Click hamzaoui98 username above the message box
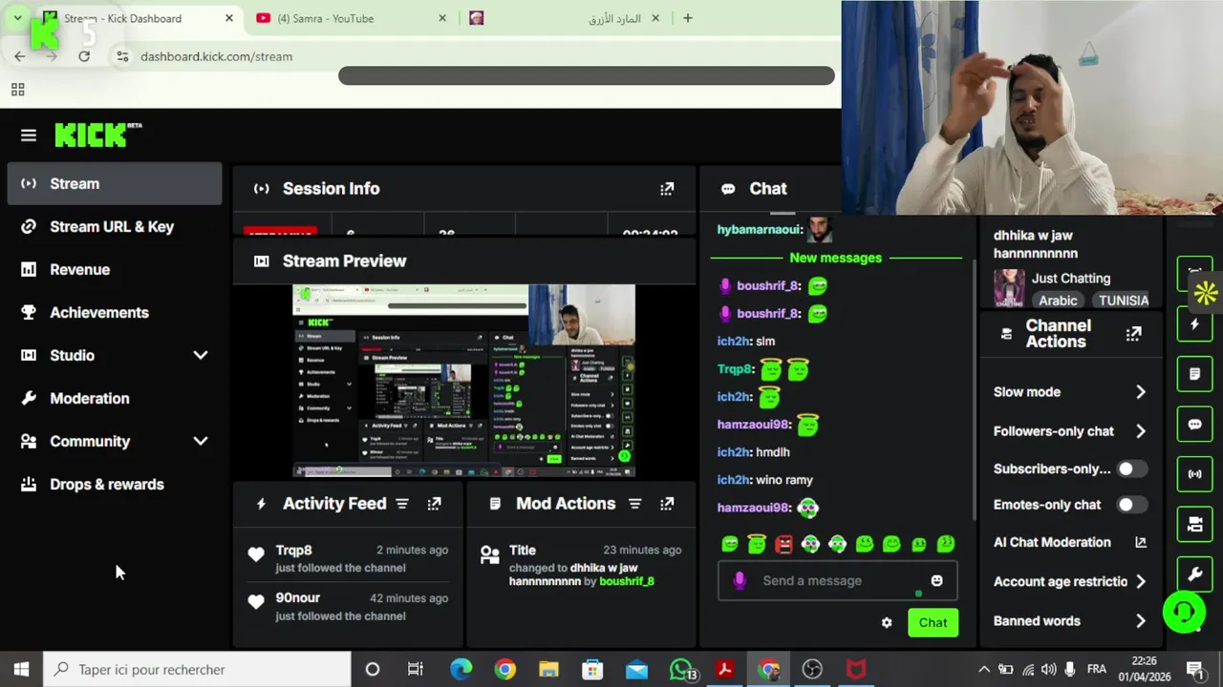1223x687 pixels. point(754,508)
